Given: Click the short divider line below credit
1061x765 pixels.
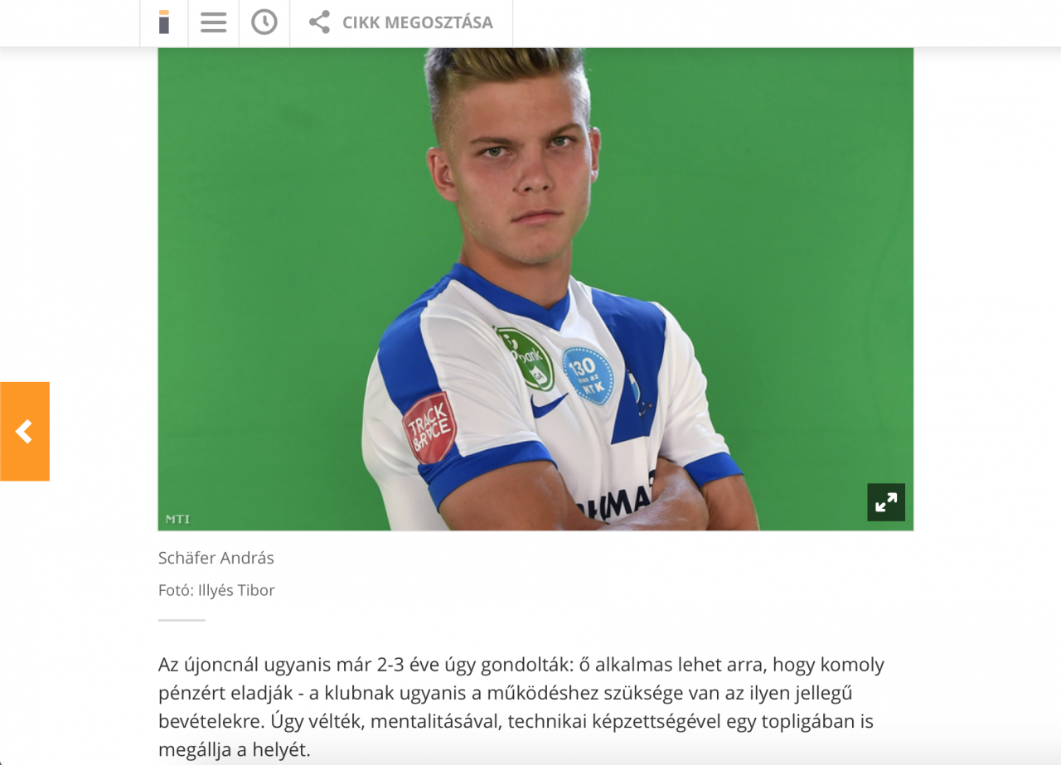Looking at the screenshot, I should click(x=182, y=620).
